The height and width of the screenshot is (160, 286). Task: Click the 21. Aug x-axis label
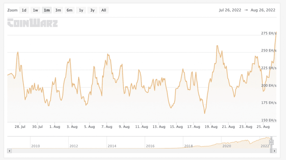(x=228, y=127)
